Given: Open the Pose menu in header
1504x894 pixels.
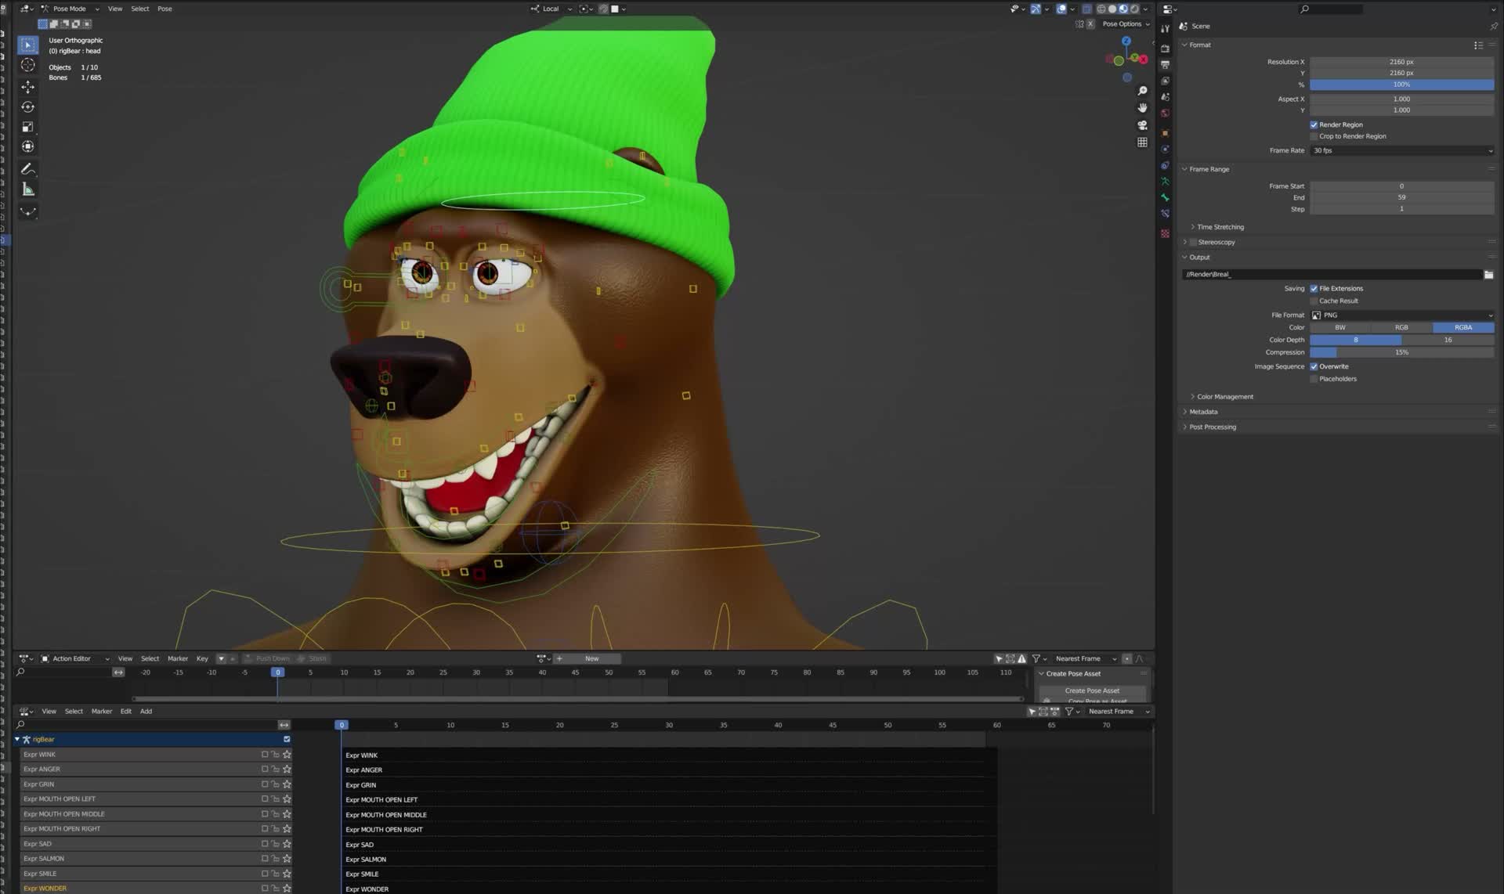Looking at the screenshot, I should click(x=164, y=9).
